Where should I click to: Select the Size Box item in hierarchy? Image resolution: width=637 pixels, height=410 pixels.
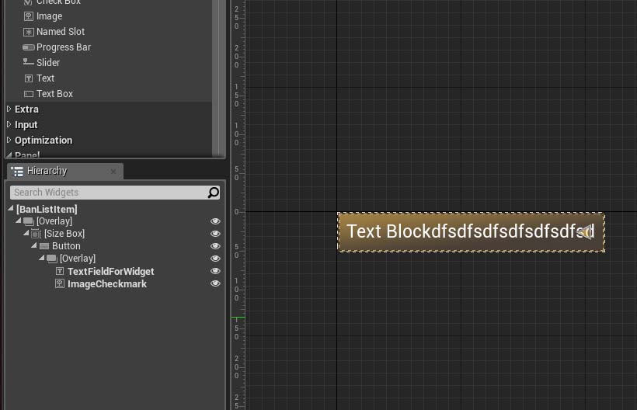click(64, 234)
